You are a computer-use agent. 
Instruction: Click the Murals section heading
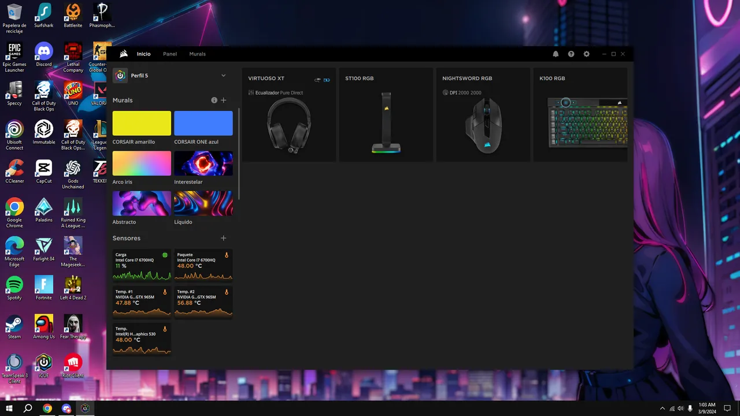pyautogui.click(x=123, y=100)
